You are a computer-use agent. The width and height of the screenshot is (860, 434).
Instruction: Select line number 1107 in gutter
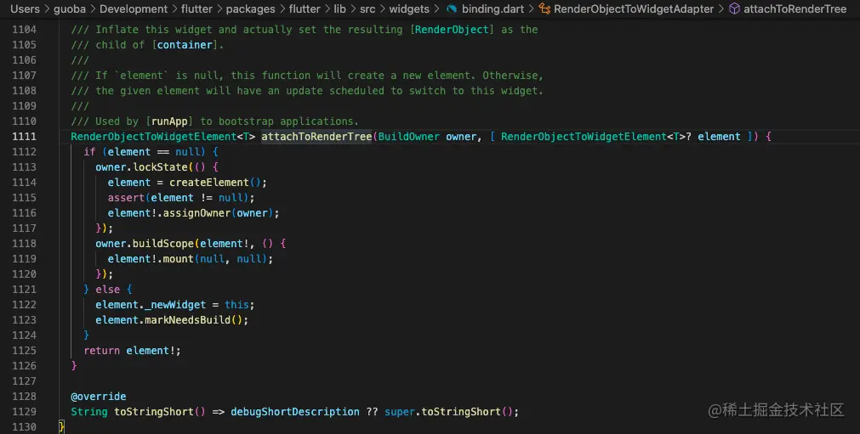pyautogui.click(x=24, y=76)
